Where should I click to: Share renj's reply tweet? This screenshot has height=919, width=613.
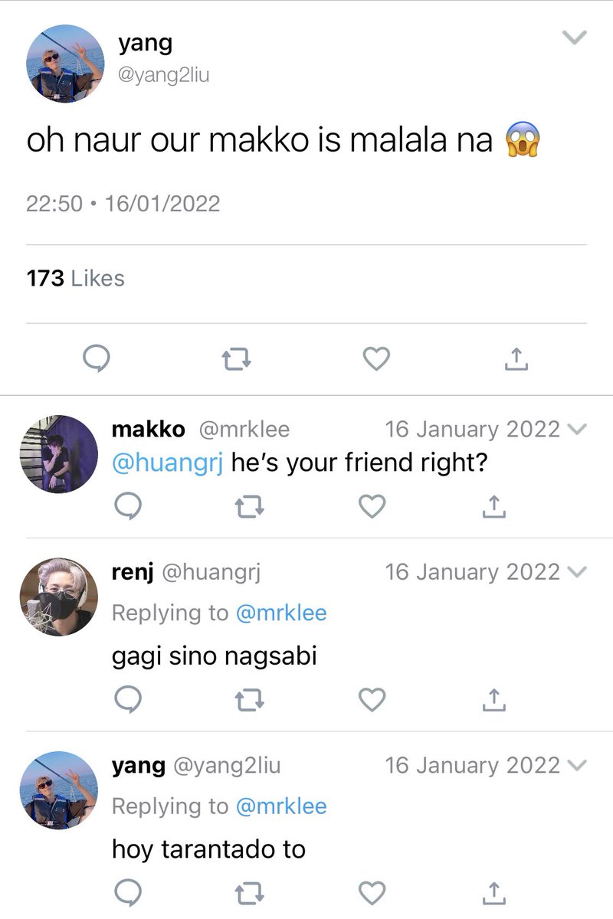495,698
